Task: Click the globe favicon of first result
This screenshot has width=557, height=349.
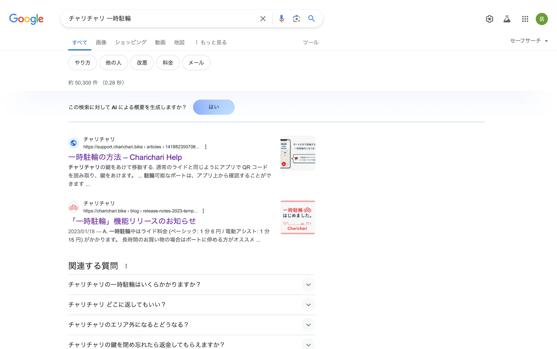Action: [74, 143]
